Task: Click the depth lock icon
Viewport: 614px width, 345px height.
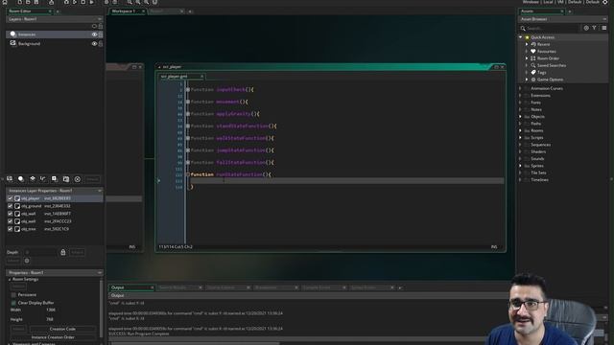Action: [63, 252]
